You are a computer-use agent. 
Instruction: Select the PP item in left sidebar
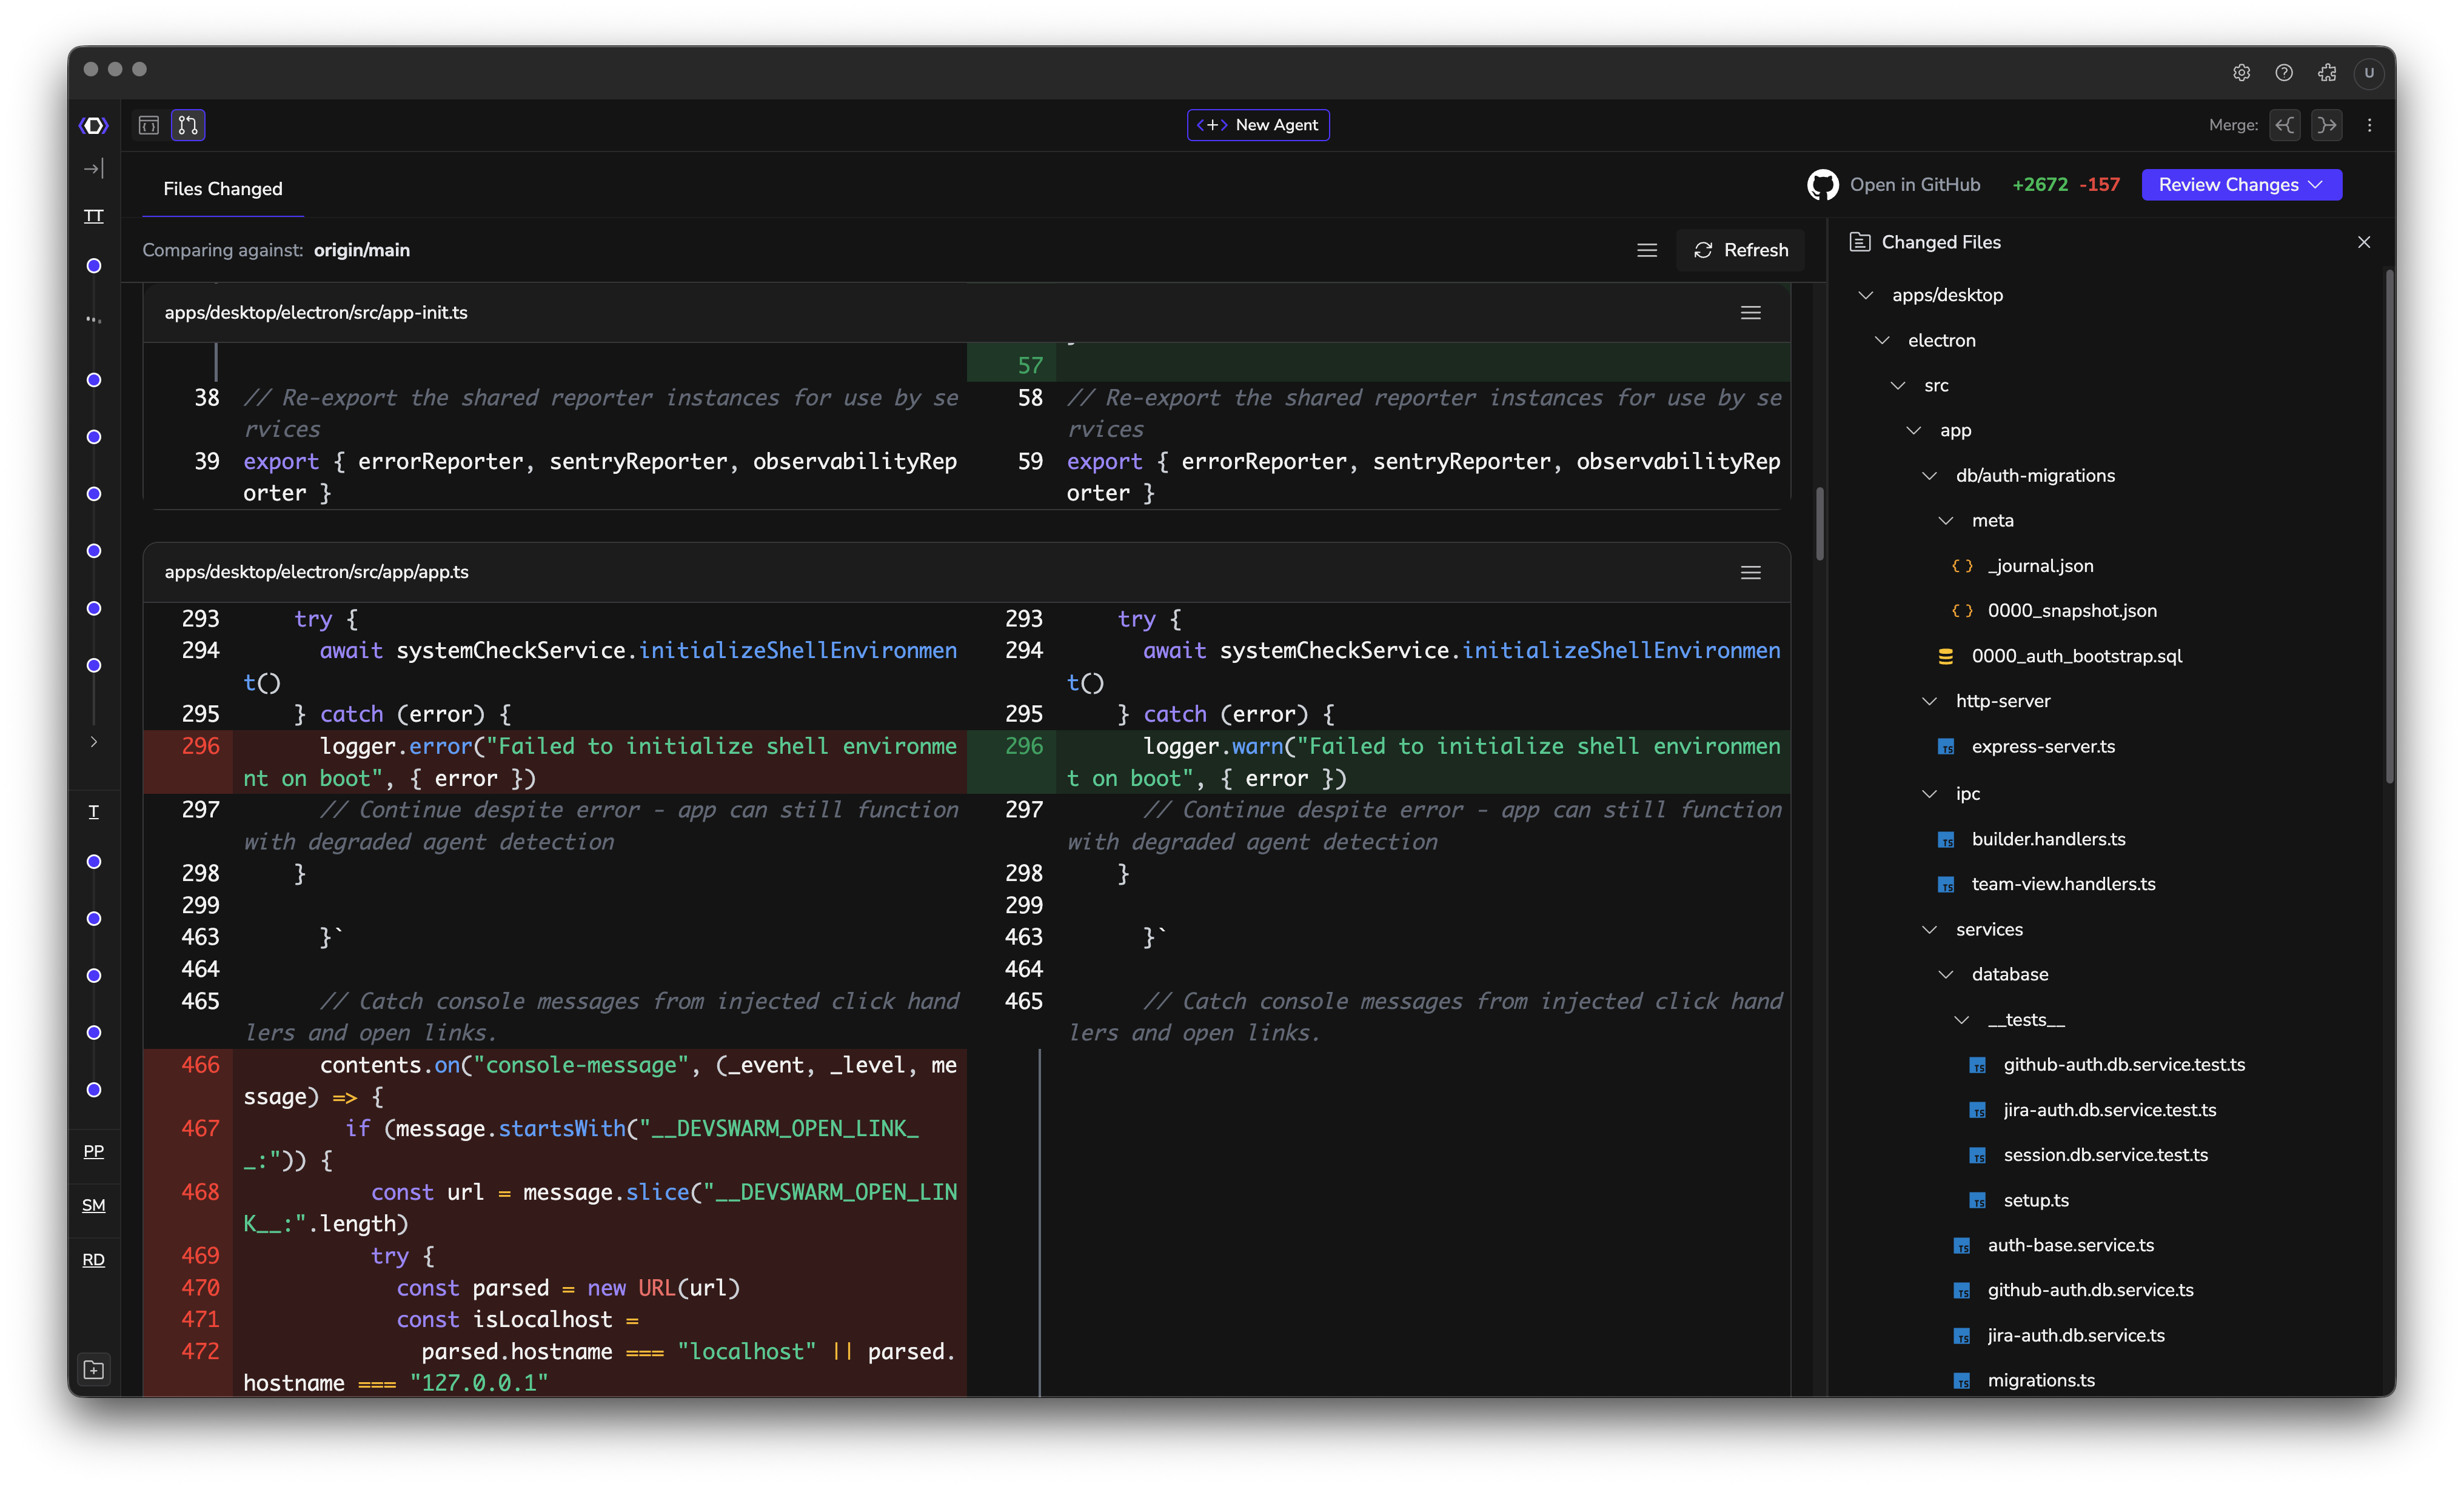94,1151
